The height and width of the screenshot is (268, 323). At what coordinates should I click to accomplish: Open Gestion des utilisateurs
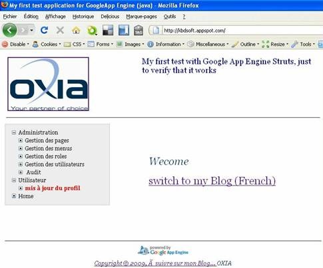pos(55,164)
